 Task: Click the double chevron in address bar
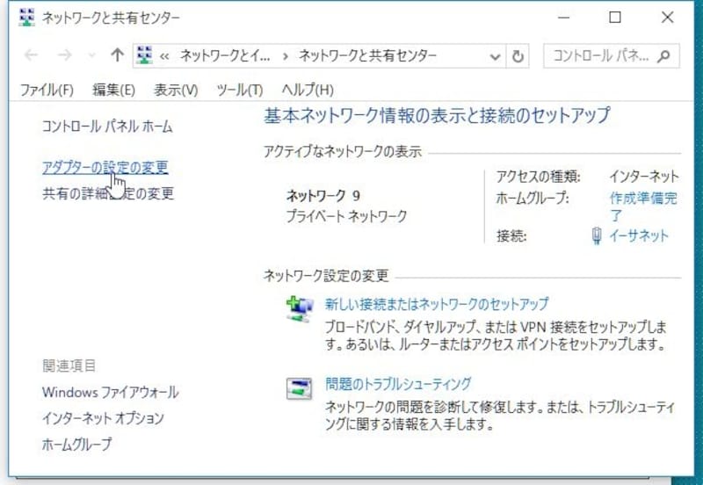click(x=164, y=56)
